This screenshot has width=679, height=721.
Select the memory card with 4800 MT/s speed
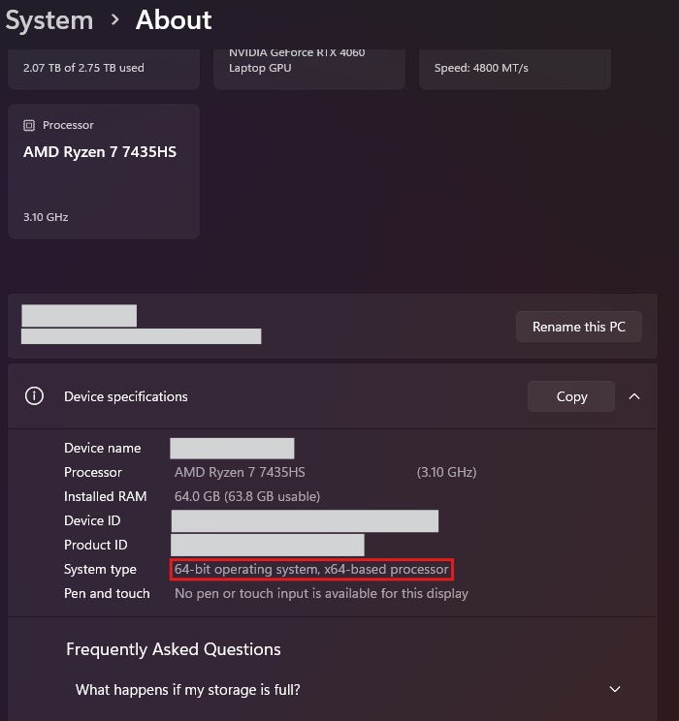(x=514, y=68)
